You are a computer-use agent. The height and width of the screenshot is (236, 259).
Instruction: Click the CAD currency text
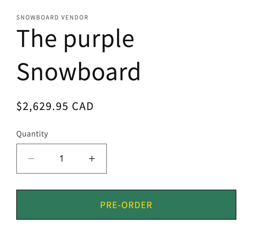click(83, 106)
